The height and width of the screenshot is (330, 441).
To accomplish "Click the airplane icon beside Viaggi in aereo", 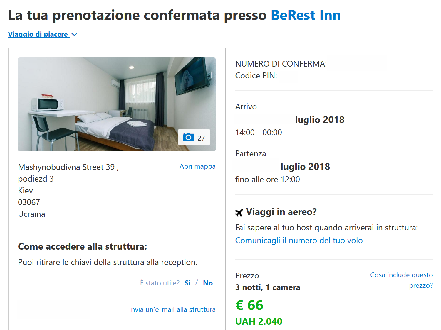I will [x=239, y=212].
